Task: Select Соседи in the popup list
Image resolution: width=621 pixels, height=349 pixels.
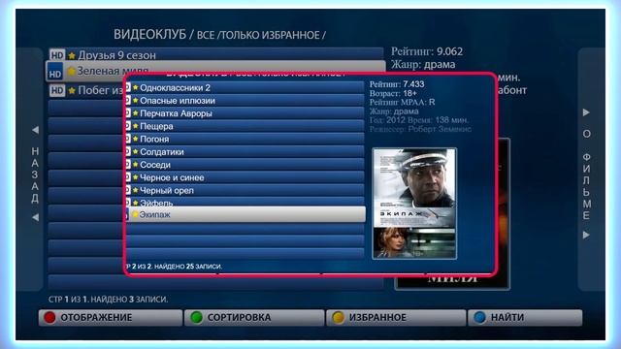Action: tap(245, 165)
